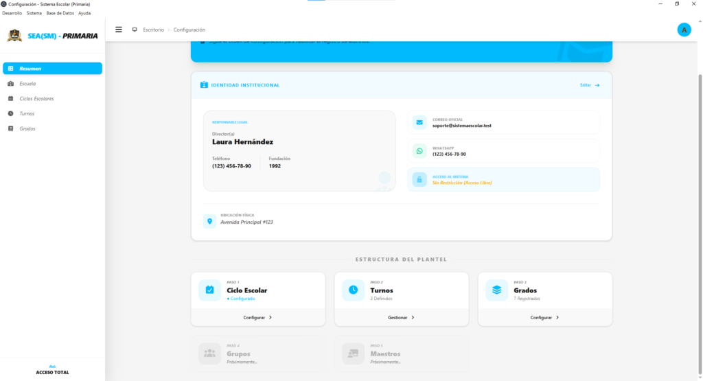
Task: Click the WhatsApp icon
Action: [419, 151]
